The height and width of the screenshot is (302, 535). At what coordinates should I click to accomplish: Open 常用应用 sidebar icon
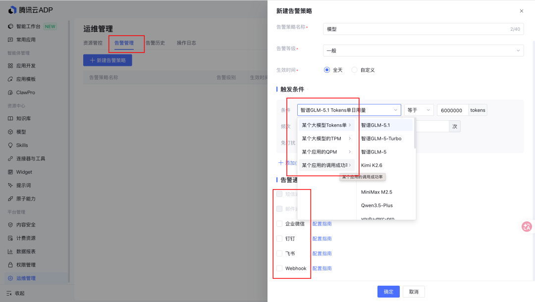[10, 40]
